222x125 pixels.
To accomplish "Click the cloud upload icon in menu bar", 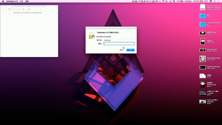I will [x=133, y=1].
